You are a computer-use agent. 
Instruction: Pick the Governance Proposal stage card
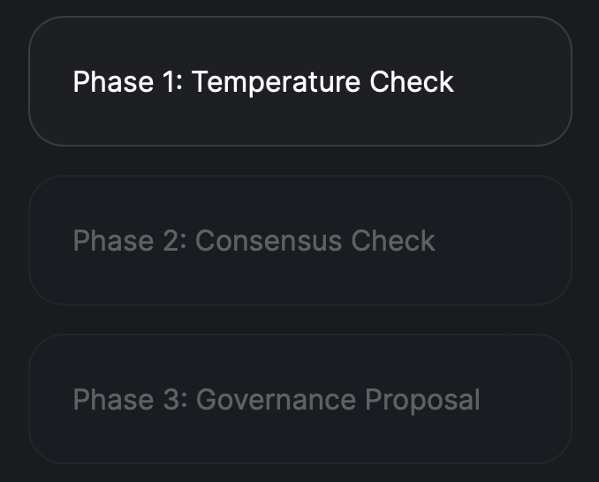click(x=300, y=399)
